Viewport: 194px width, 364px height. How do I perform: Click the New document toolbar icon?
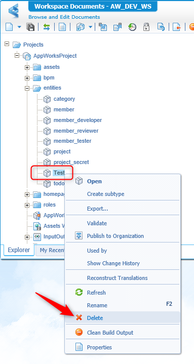(9, 27)
